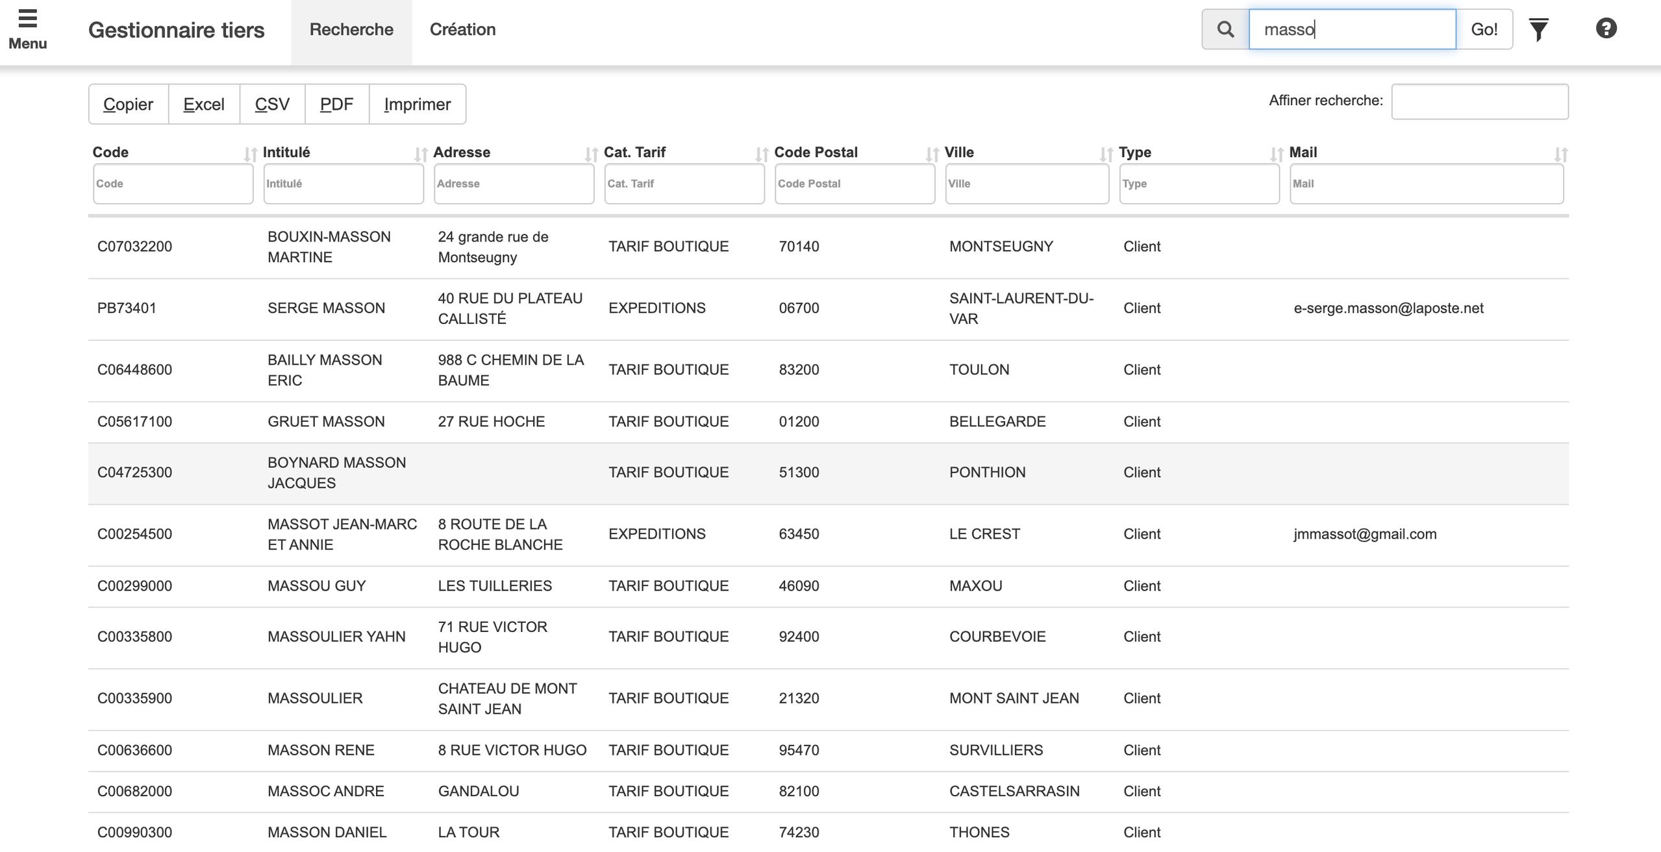Image resolution: width=1661 pixels, height=852 pixels.
Task: Sort by Code Postal column arrows
Action: (x=932, y=154)
